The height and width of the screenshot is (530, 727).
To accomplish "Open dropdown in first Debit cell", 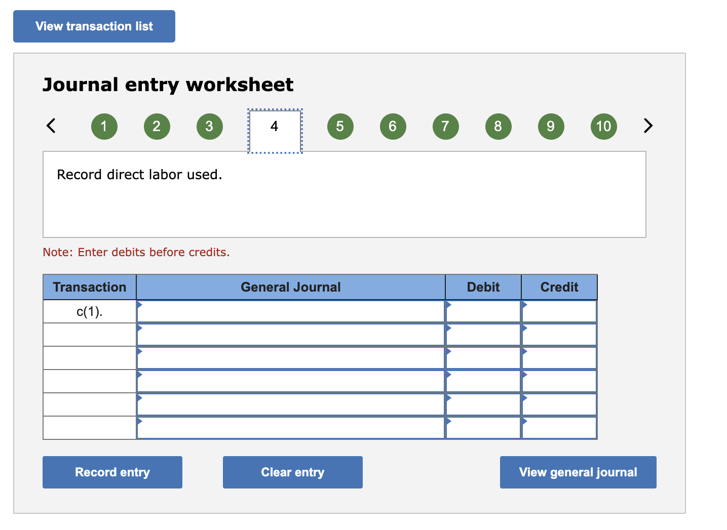I will (x=482, y=311).
